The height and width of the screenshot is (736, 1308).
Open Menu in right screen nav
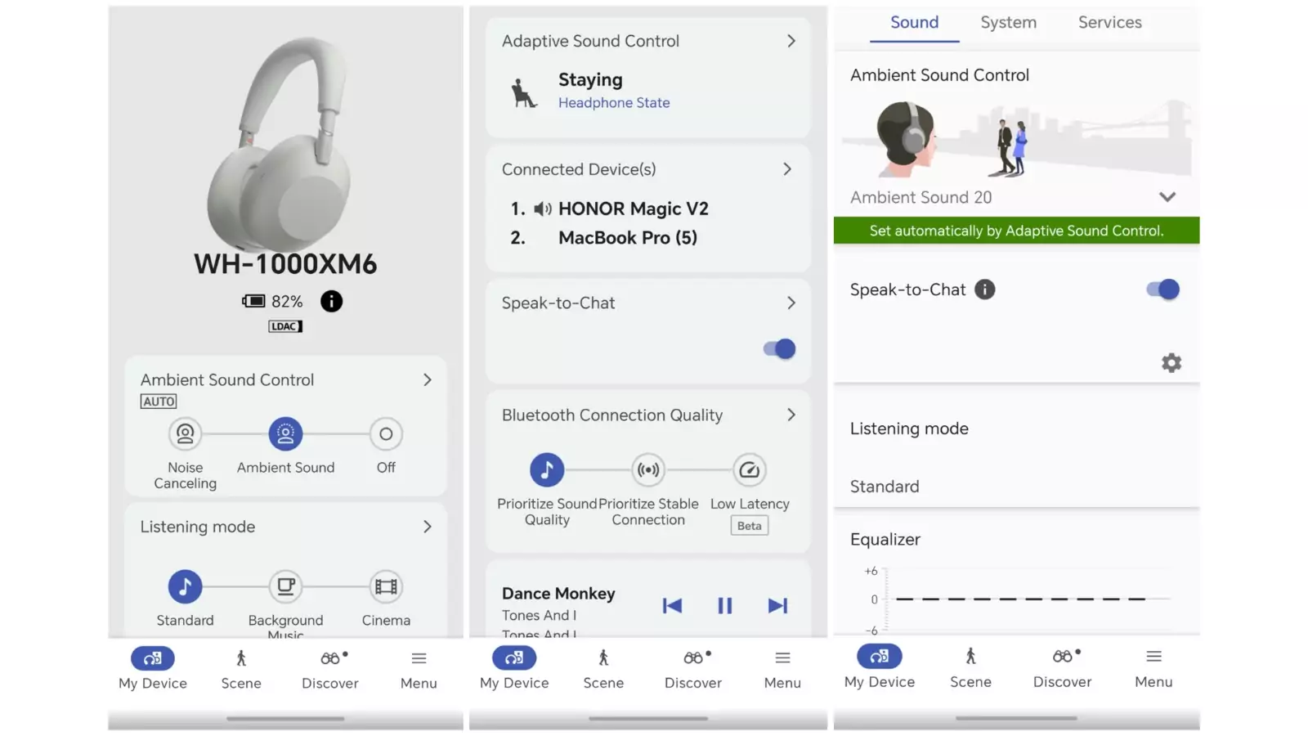pos(1153,668)
